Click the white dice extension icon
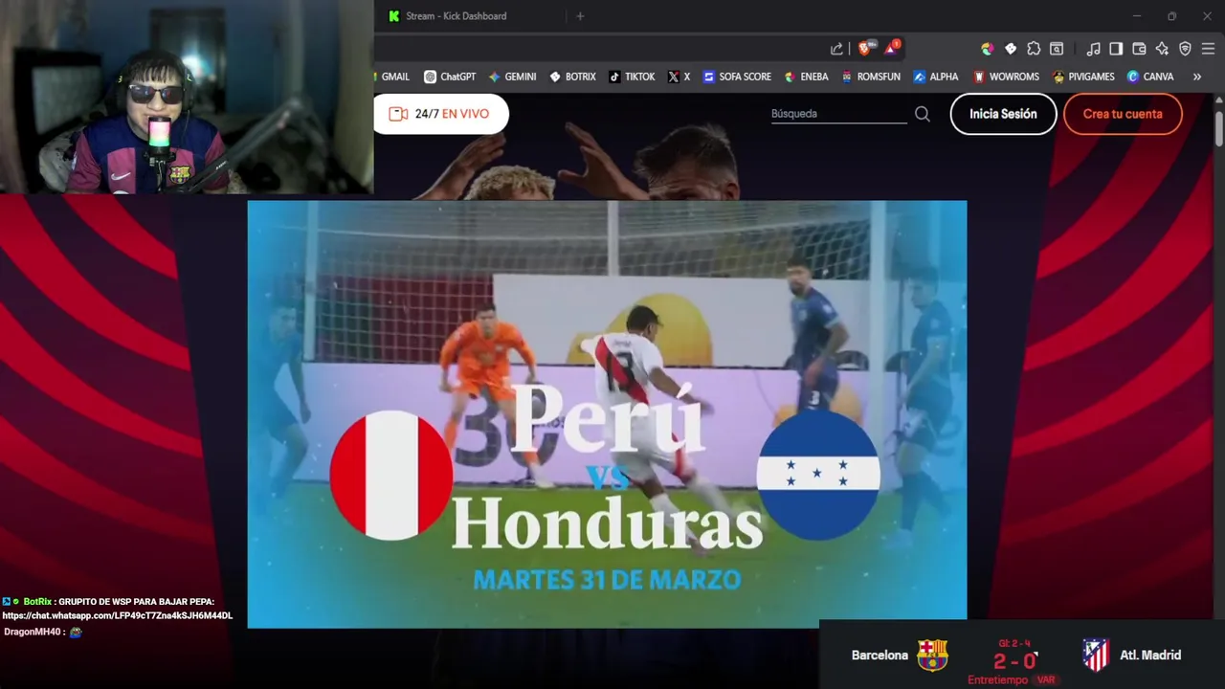Viewport: 1225px width, 689px height. [1011, 49]
